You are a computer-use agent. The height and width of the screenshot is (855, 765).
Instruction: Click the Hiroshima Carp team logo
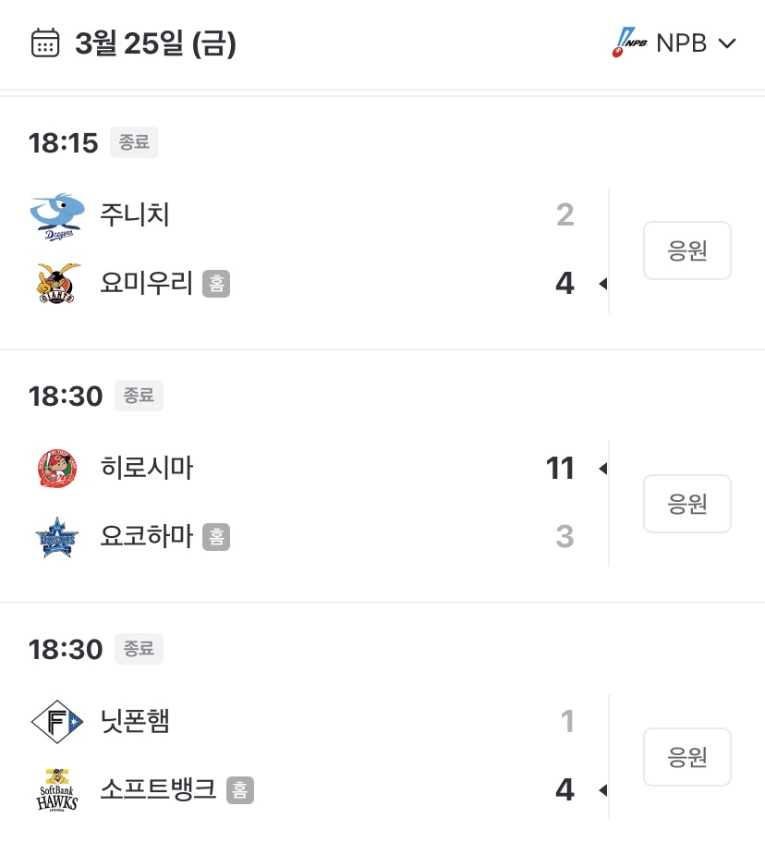coord(56,469)
